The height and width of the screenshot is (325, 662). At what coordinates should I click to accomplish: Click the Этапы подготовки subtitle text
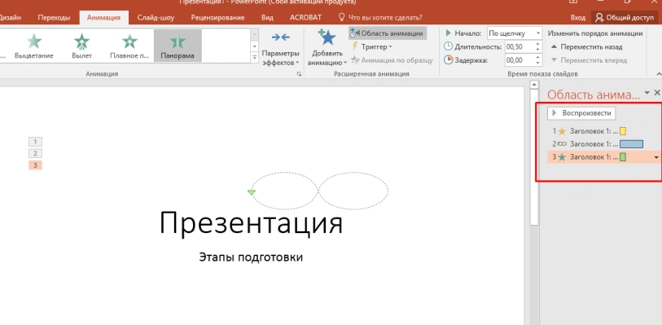[x=251, y=257]
